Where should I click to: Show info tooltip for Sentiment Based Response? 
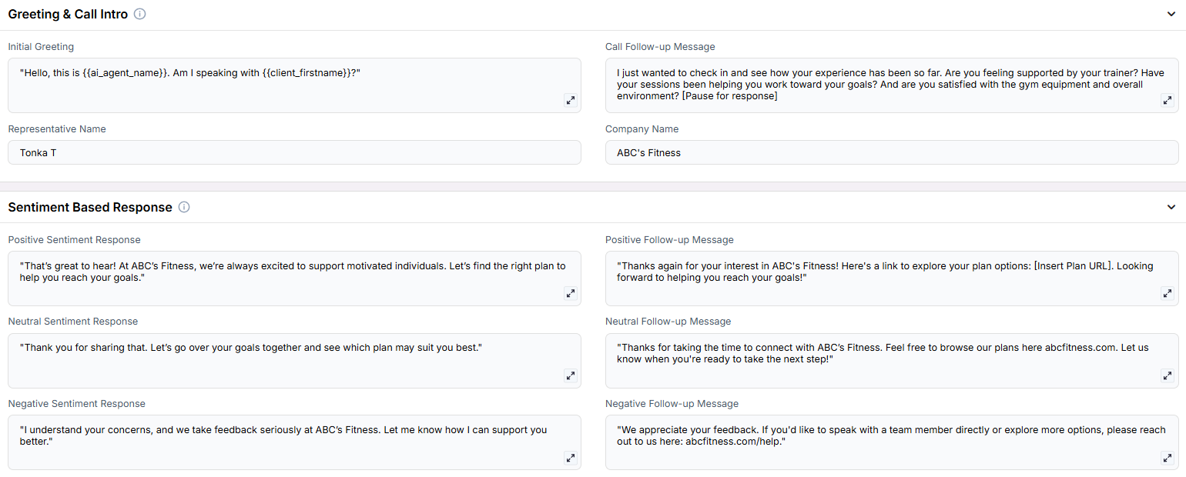click(x=184, y=207)
